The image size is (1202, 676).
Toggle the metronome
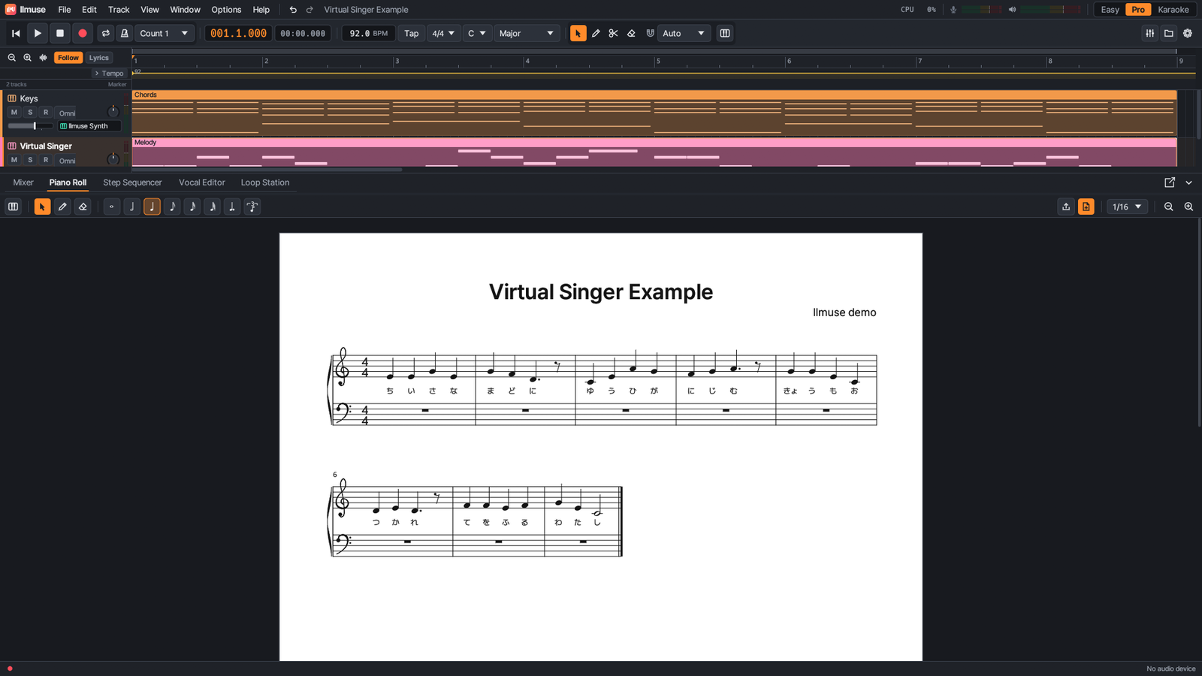(125, 33)
